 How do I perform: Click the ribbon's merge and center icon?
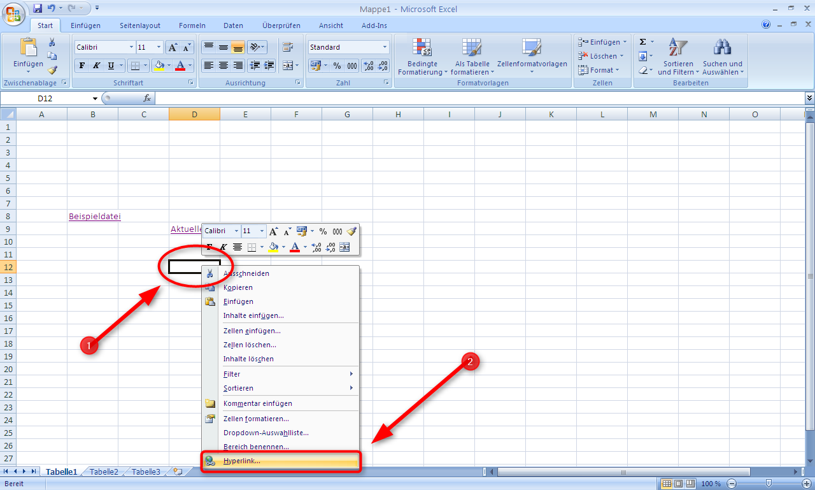tap(287, 66)
